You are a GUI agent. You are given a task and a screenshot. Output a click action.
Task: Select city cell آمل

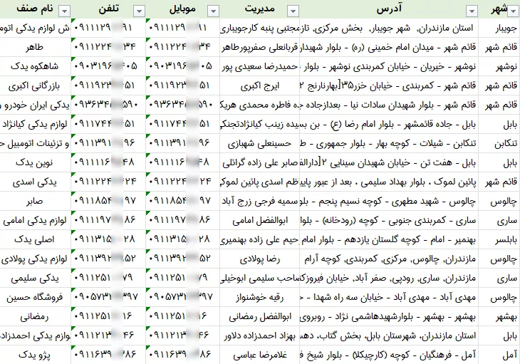pyautogui.click(x=499, y=355)
